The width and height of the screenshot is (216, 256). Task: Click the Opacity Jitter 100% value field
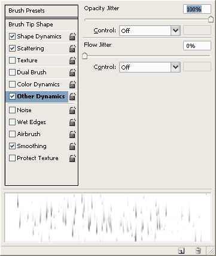(x=197, y=9)
